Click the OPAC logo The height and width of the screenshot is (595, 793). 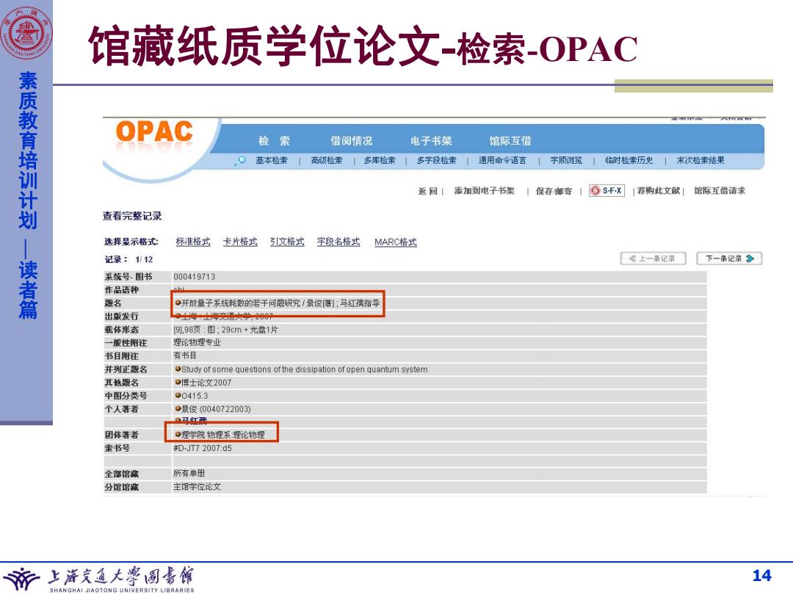click(154, 132)
